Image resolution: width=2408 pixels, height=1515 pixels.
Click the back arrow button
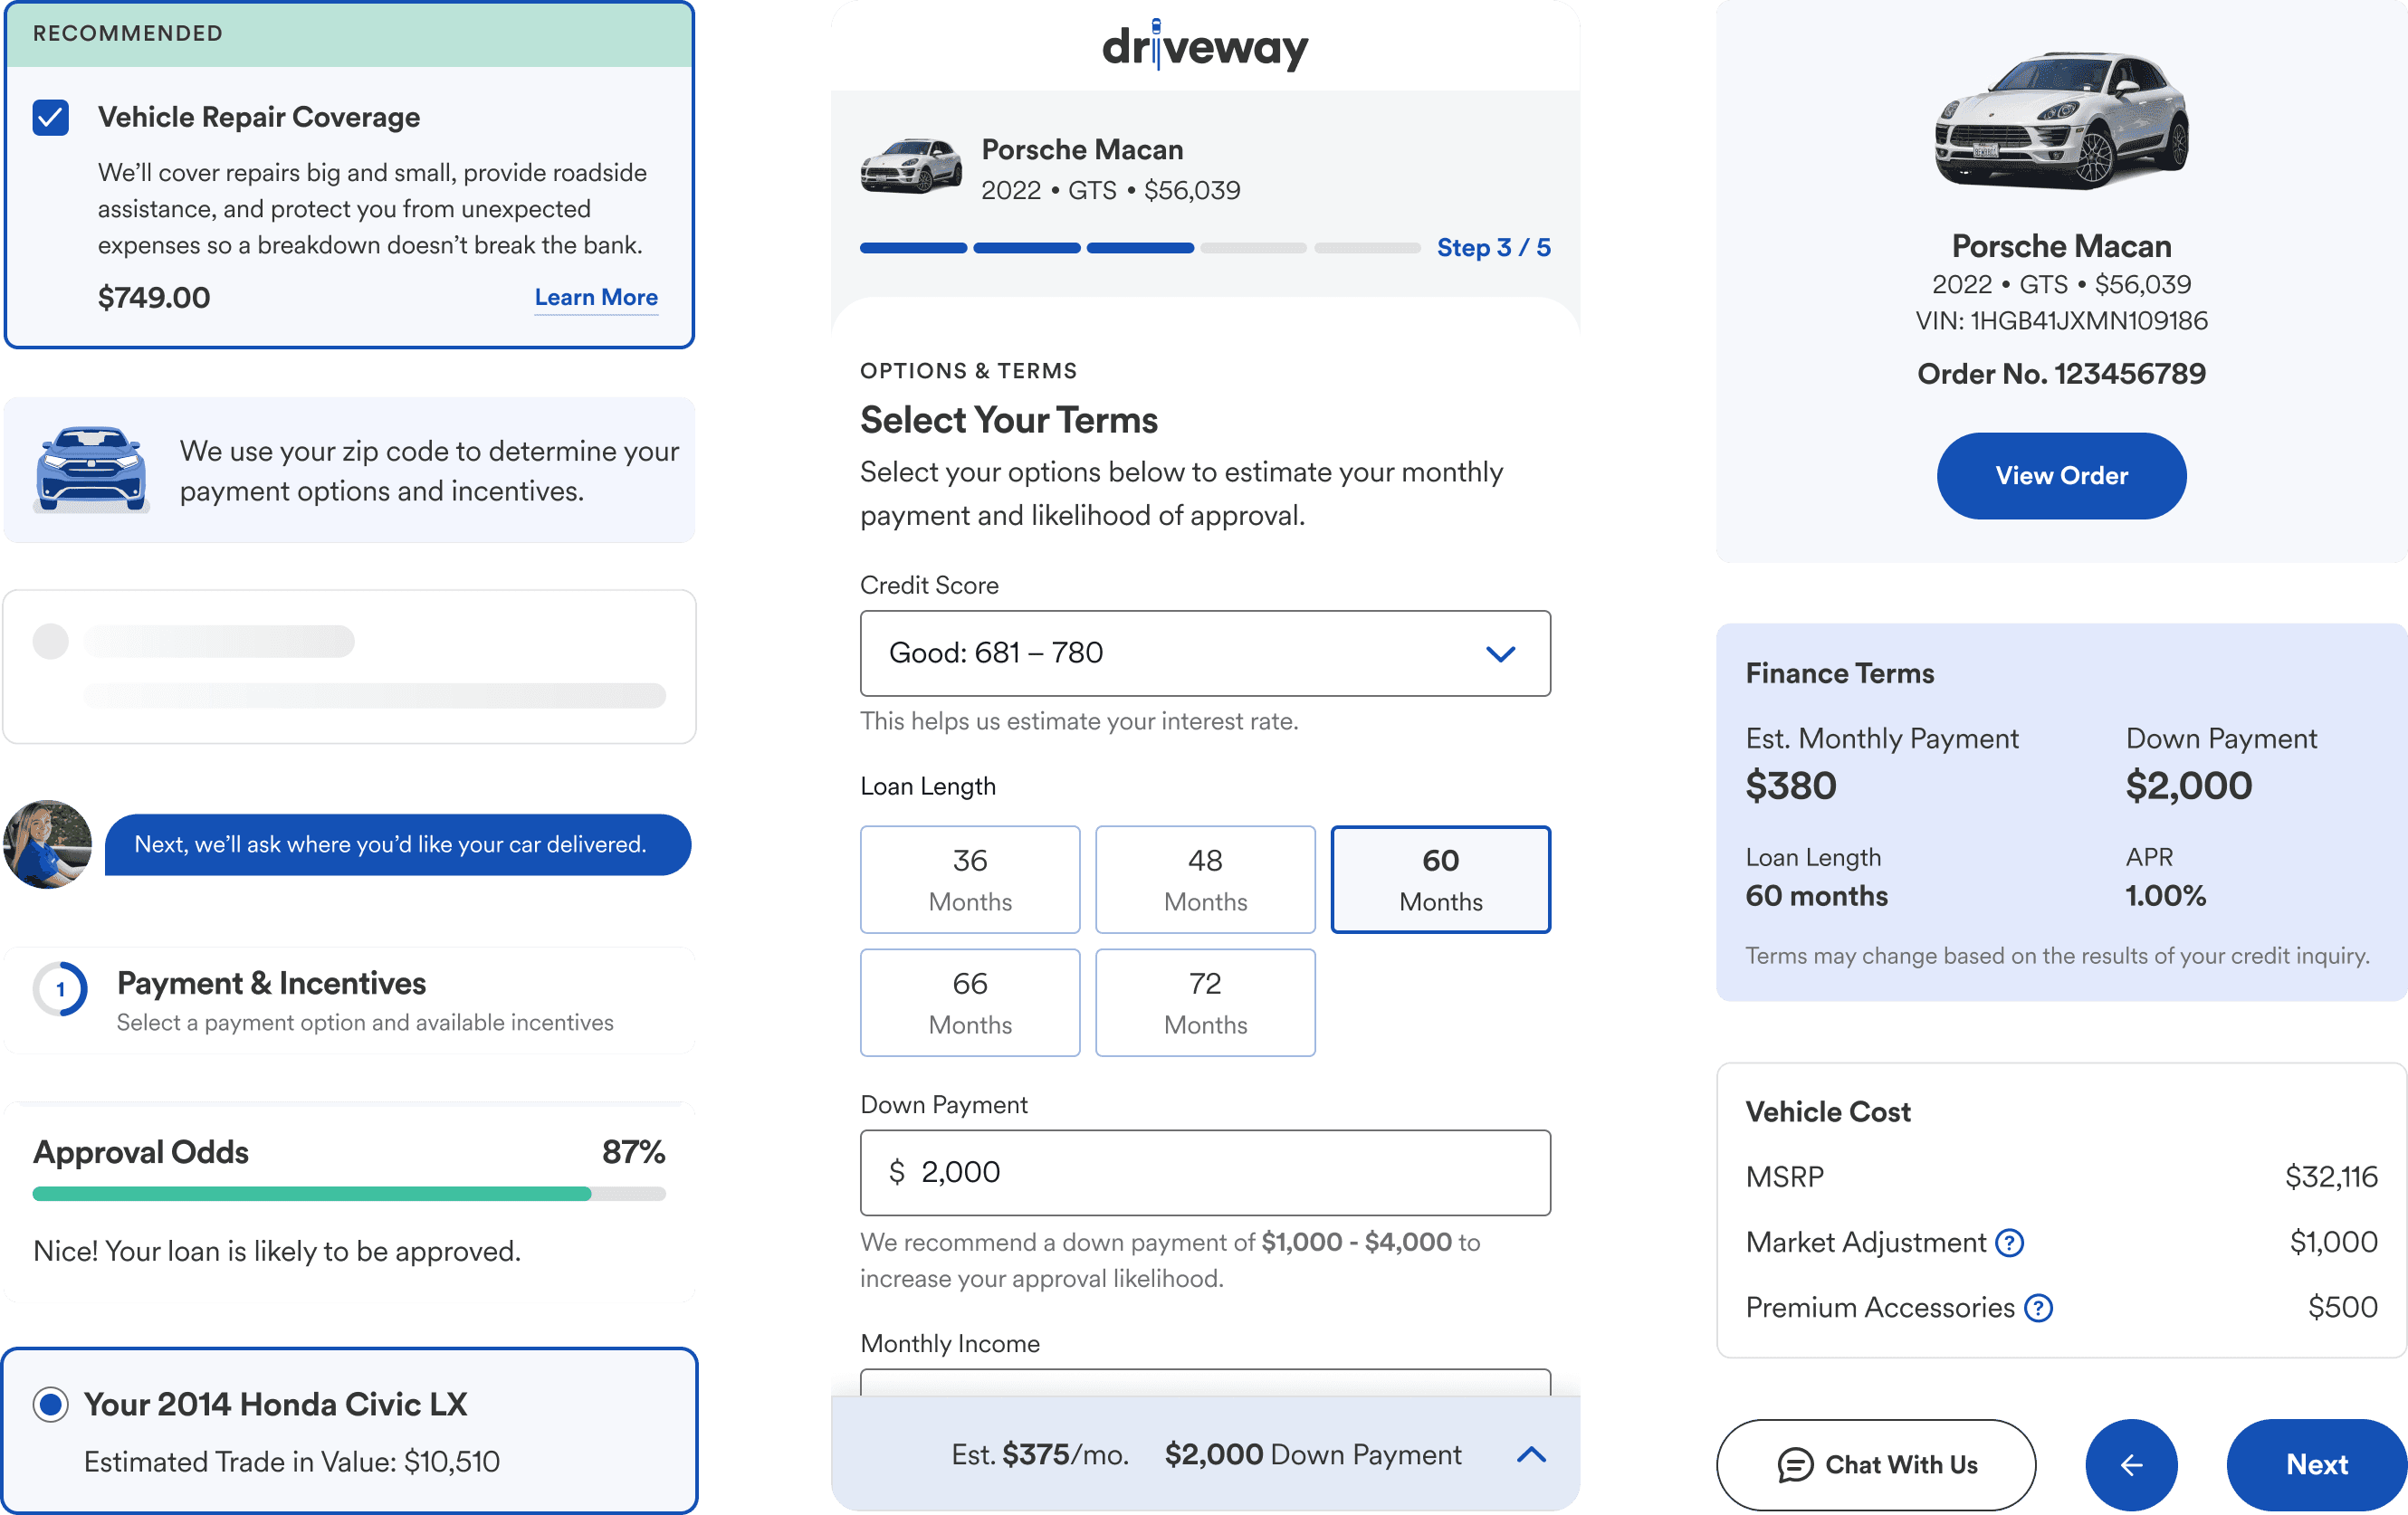pyautogui.click(x=2130, y=1464)
